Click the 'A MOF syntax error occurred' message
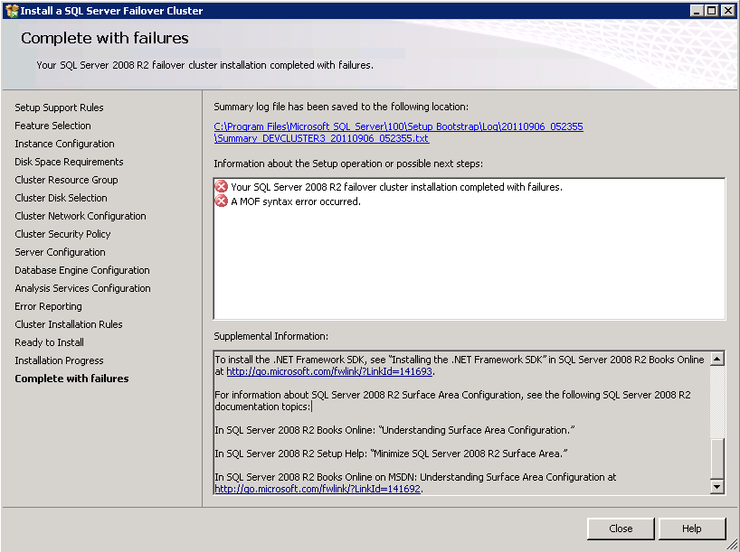The width and height of the screenshot is (740, 552). pos(296,201)
